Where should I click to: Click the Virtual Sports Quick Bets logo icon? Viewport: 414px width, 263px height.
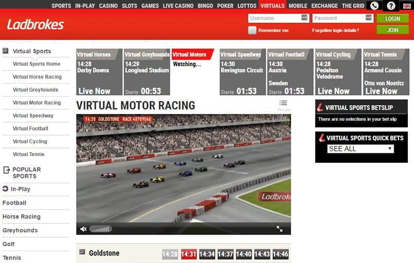tap(322, 138)
